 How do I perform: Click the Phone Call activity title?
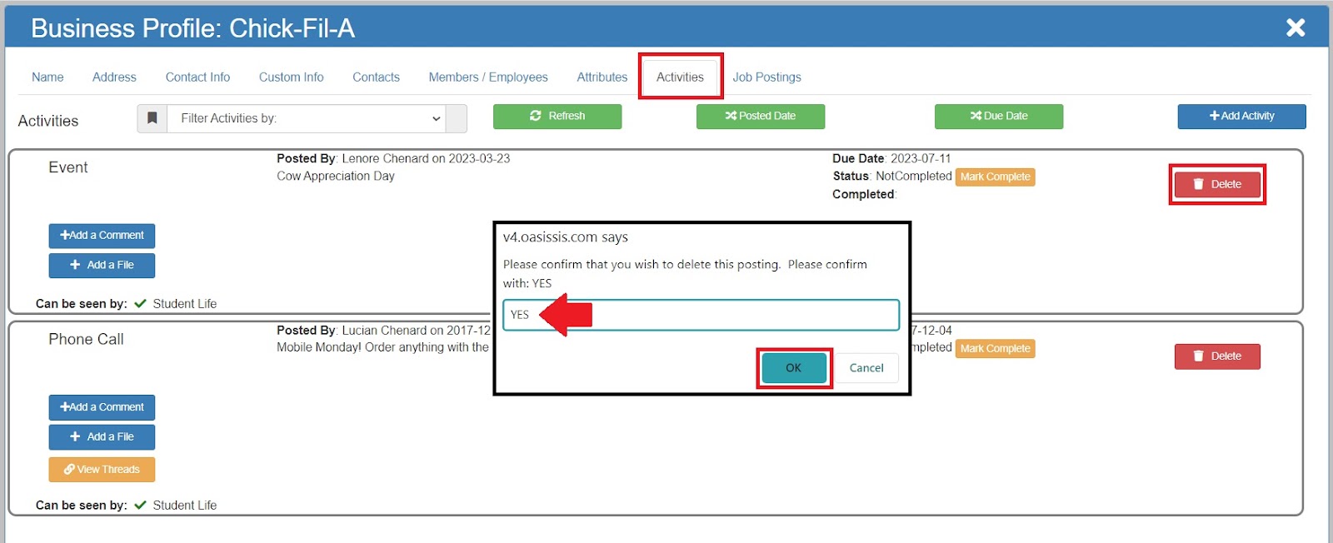pos(86,339)
